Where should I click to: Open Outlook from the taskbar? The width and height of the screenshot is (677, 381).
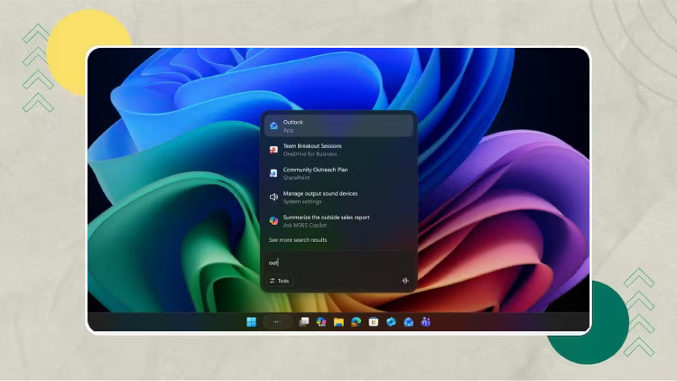pos(408,322)
